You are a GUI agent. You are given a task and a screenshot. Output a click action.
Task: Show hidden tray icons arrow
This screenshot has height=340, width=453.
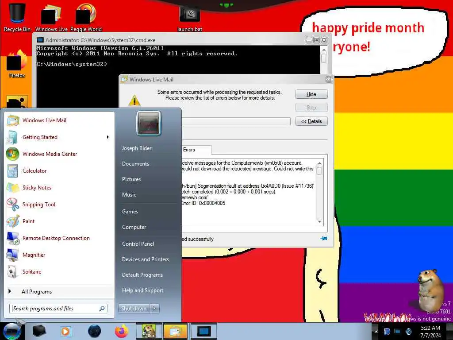(376, 332)
